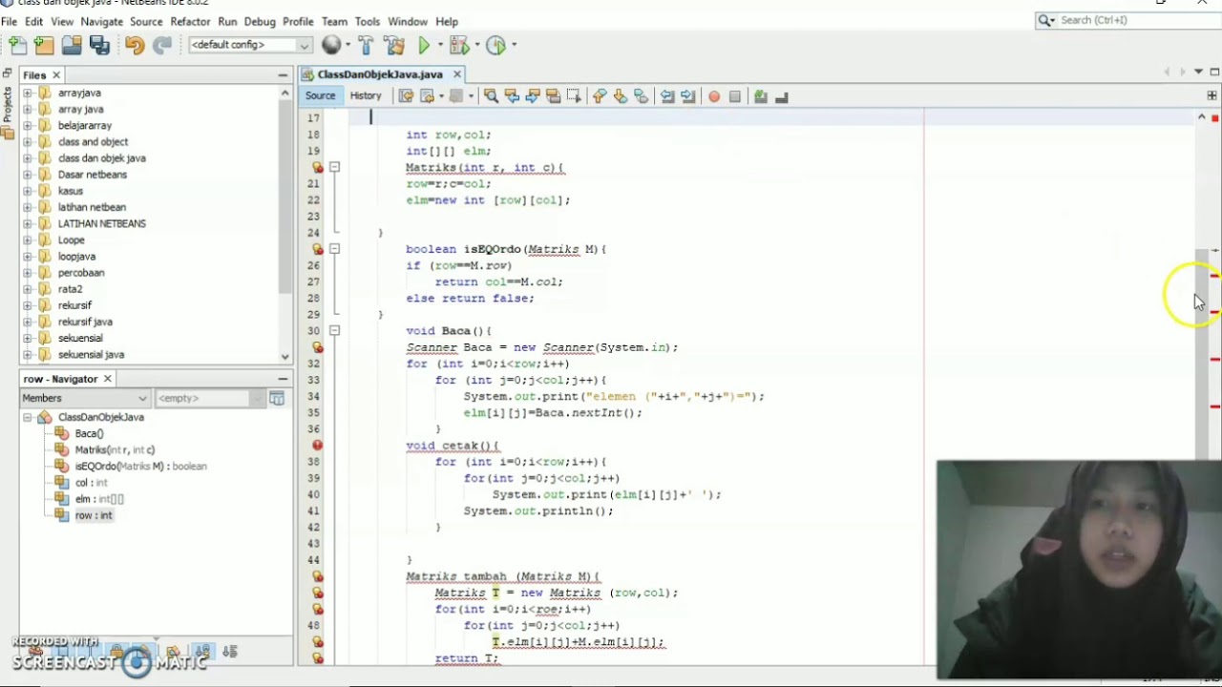This screenshot has height=687, width=1222.
Task: Collapse the Baca method code fold
Action: point(334,331)
